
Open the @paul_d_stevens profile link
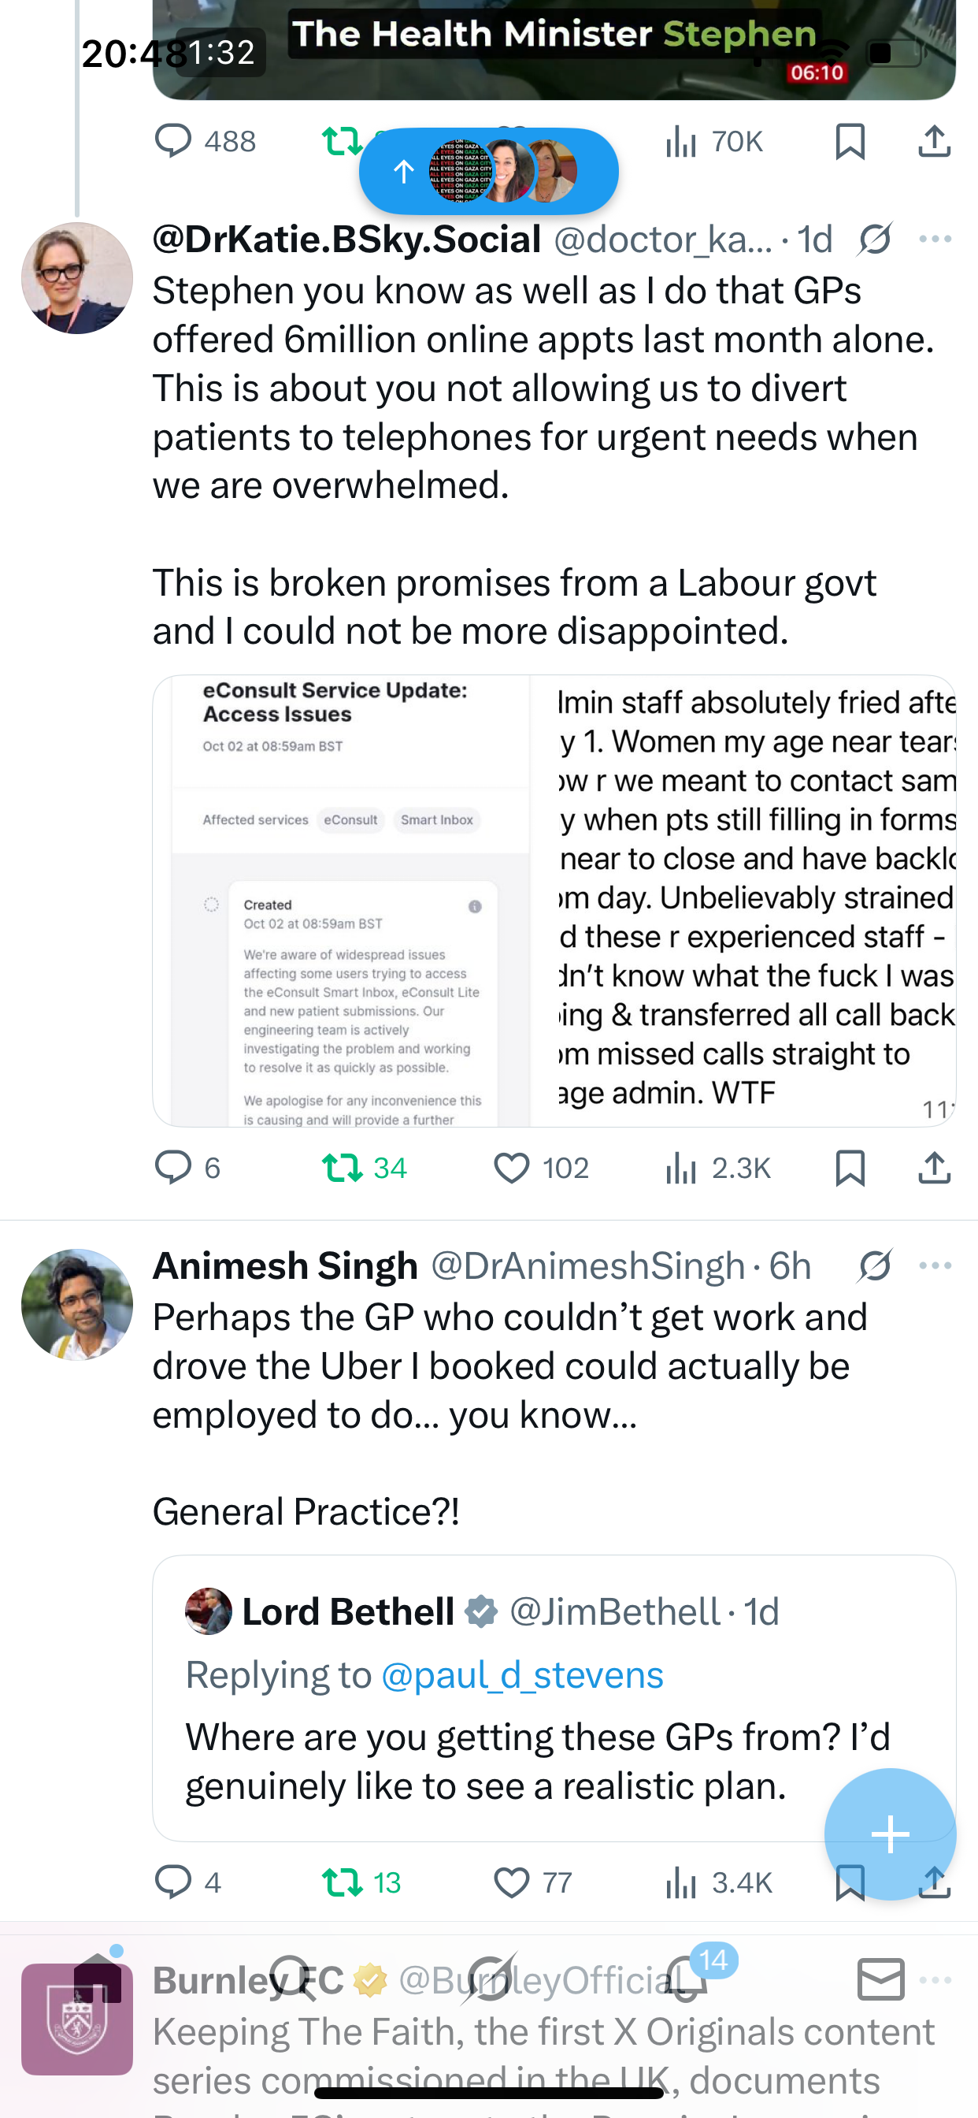tap(522, 1676)
